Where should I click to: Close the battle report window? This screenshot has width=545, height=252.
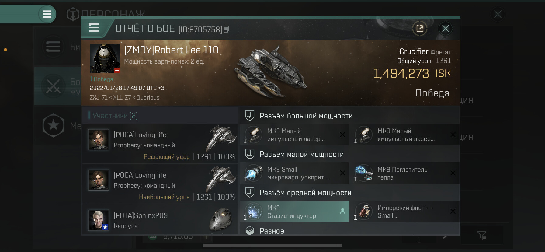[446, 29]
